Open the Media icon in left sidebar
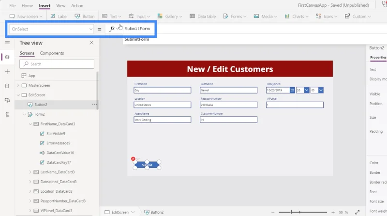387x216 pixels. (7, 100)
